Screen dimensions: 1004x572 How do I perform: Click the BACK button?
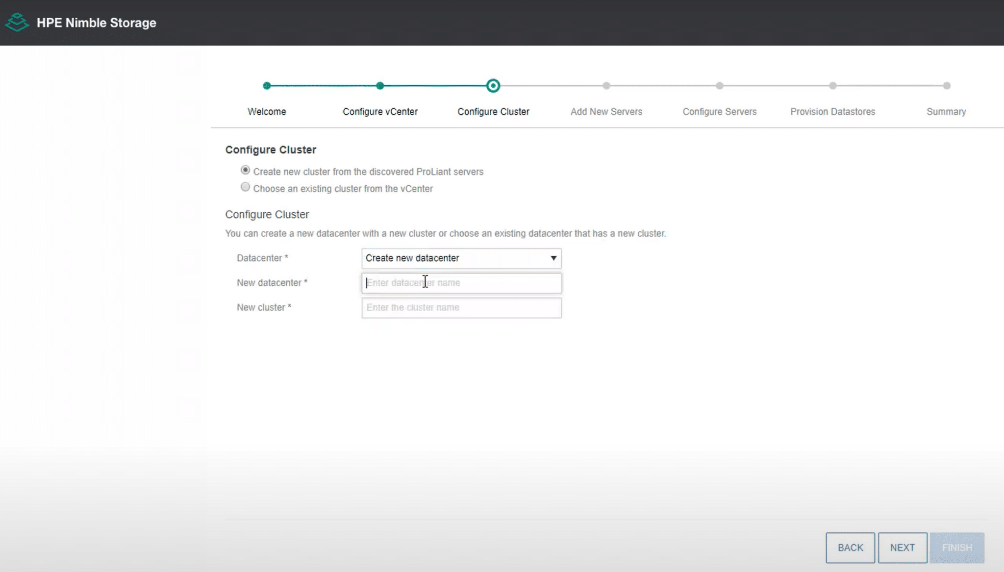pyautogui.click(x=850, y=547)
